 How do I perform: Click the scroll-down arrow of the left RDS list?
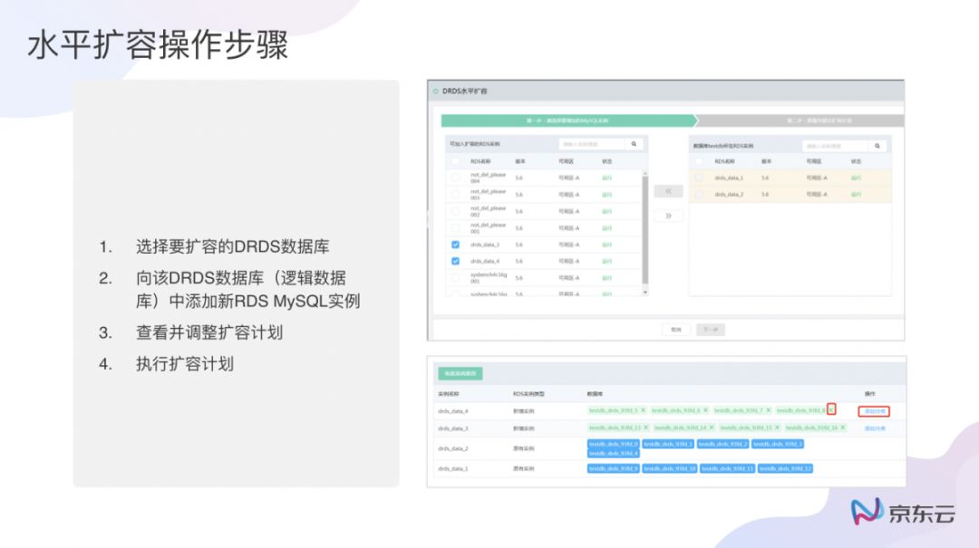pyautogui.click(x=645, y=292)
